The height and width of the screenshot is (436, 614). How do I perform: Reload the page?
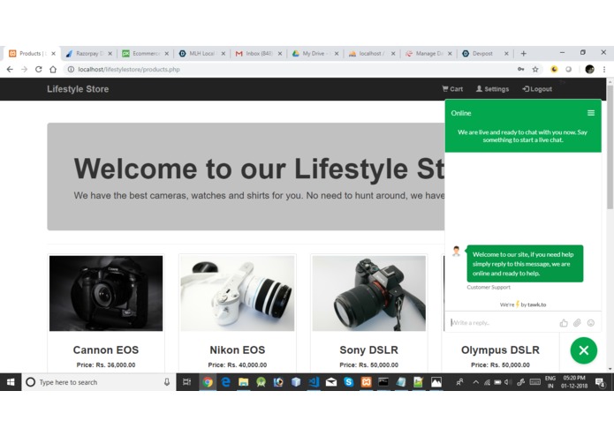coord(38,69)
